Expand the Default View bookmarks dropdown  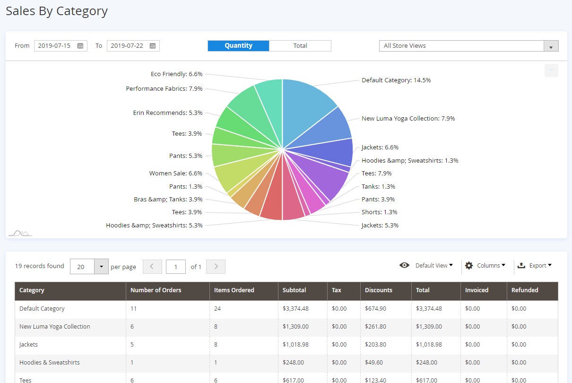434,266
